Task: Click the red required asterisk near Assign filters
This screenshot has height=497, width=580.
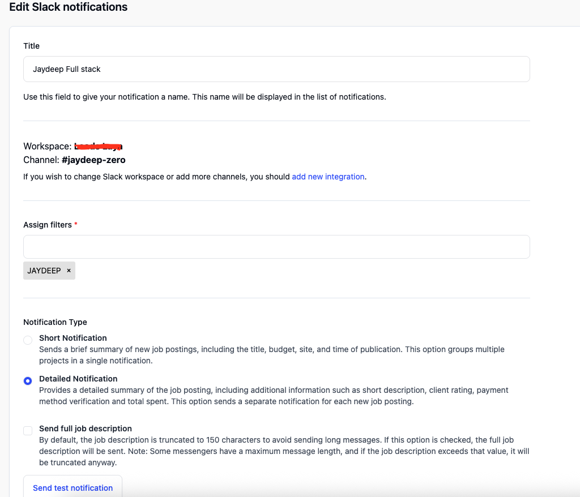Action: (x=76, y=224)
